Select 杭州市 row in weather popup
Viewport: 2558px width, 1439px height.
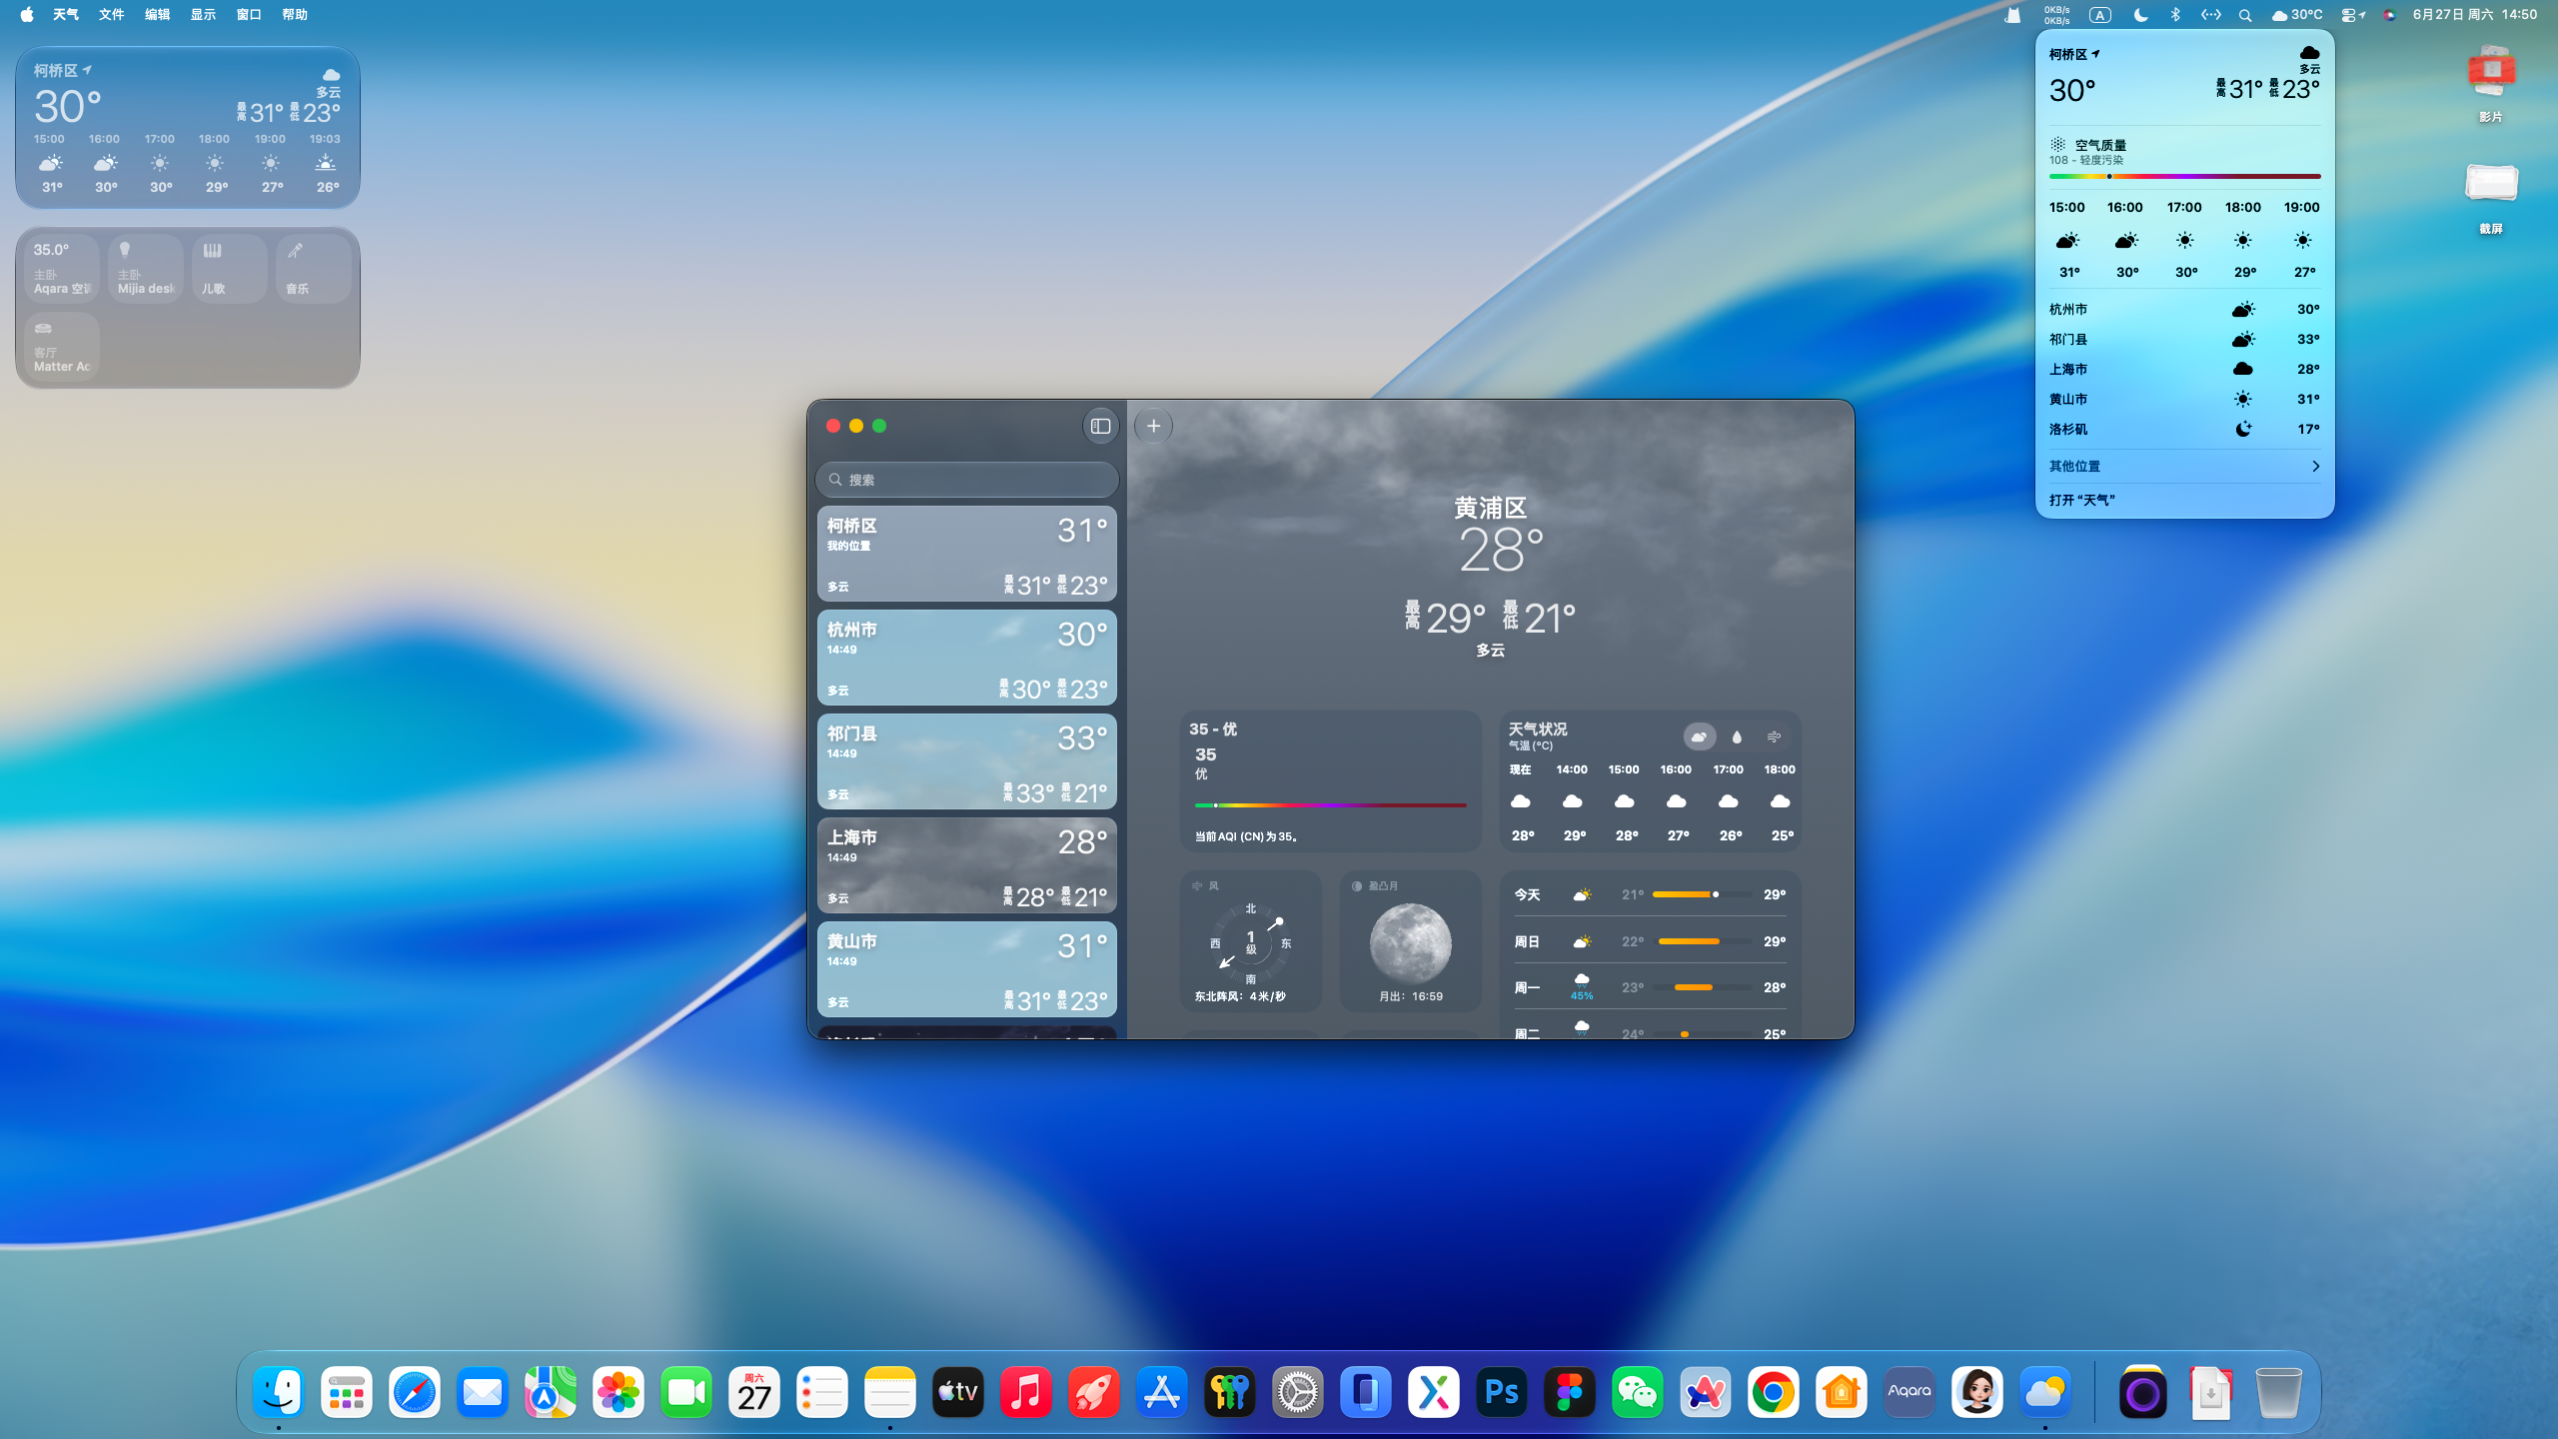(2184, 310)
